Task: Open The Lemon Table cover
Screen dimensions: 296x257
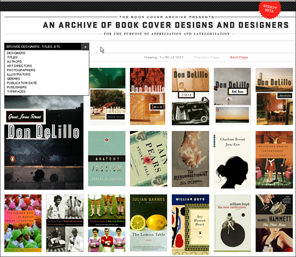Action: coord(149,223)
